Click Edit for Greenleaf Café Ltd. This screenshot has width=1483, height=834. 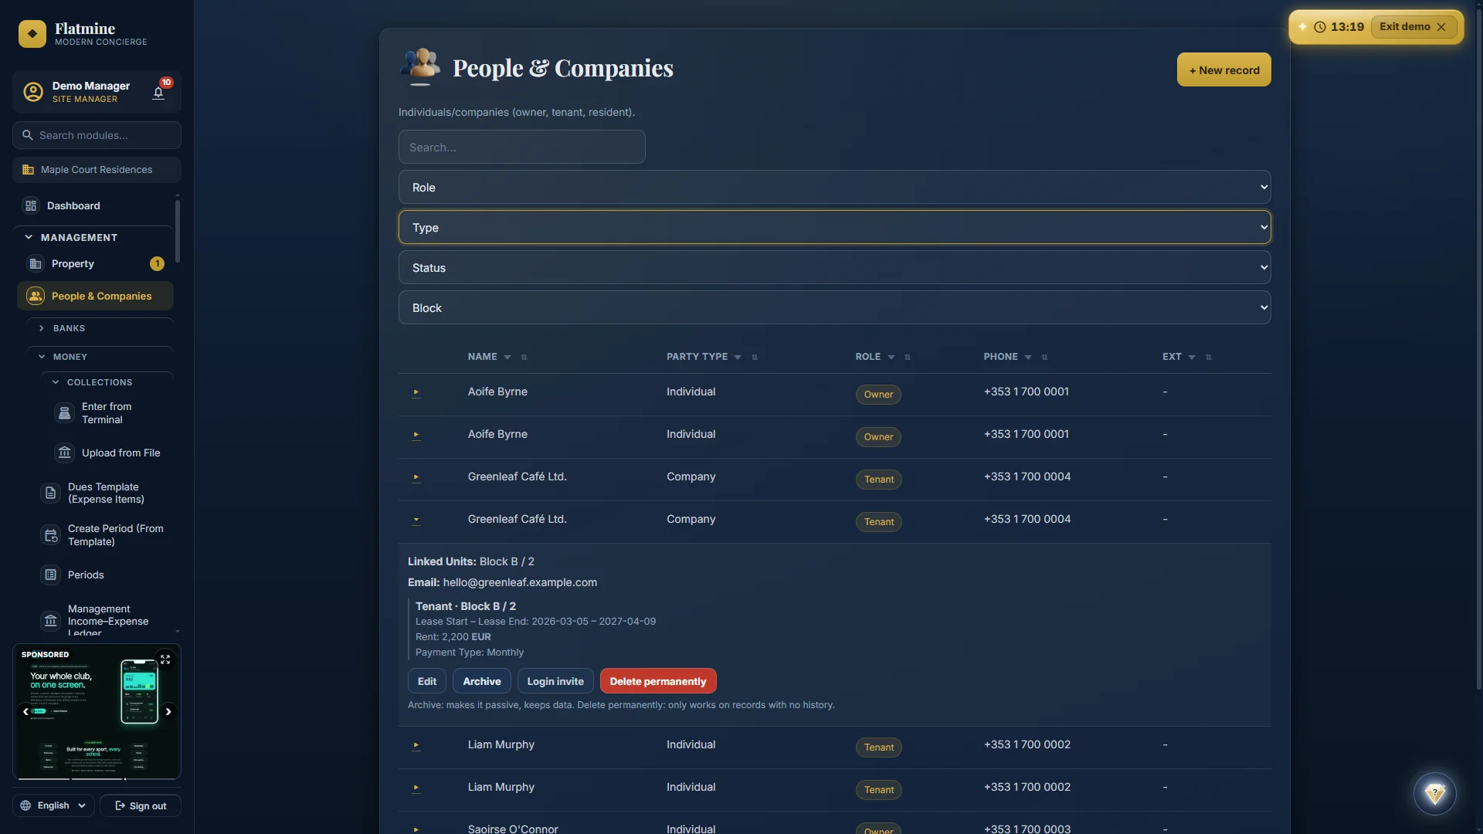point(427,682)
